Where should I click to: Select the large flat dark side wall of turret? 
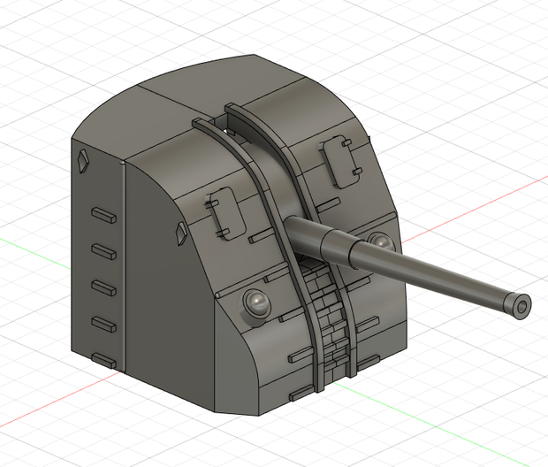coord(168,287)
